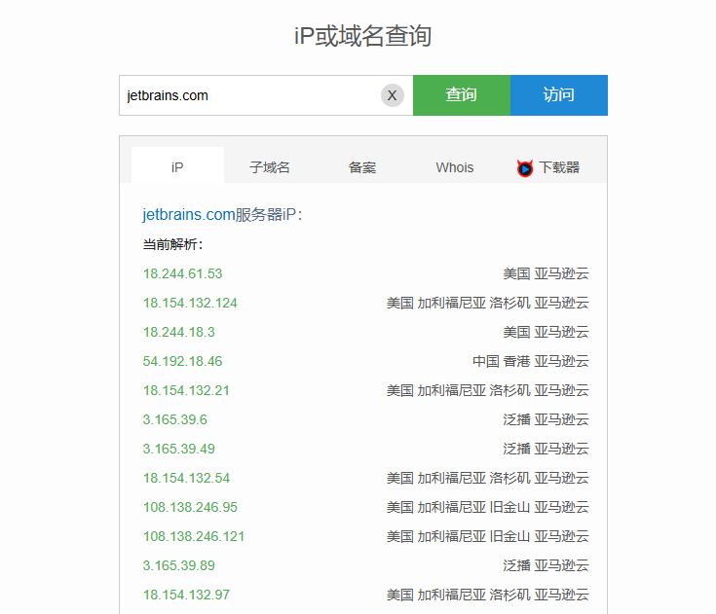
Task: Open IP address 18.154.132.21
Action: coord(186,390)
